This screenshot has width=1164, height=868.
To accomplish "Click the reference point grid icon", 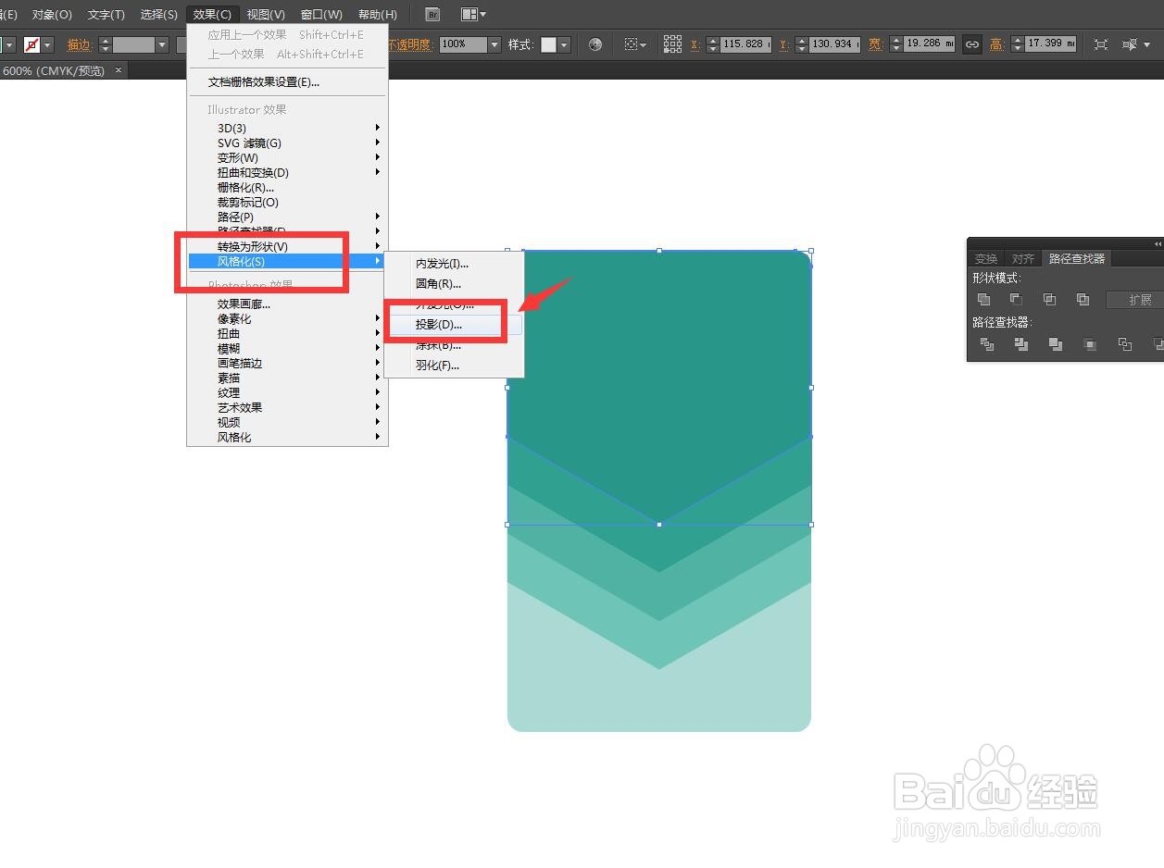I will (x=673, y=44).
